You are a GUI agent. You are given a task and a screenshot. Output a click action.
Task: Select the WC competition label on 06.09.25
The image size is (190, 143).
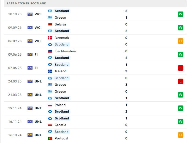point(37,41)
